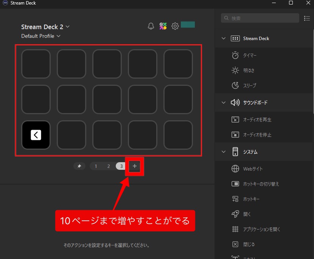Click the システム computer tower icon
This screenshot has width=314, height=259.
point(235,152)
